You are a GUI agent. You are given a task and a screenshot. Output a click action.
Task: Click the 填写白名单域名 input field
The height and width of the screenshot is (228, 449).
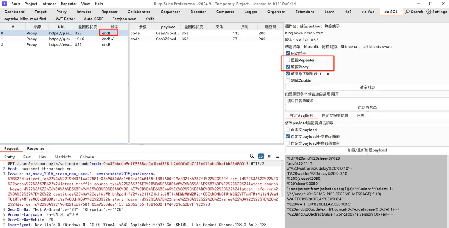[367, 101]
